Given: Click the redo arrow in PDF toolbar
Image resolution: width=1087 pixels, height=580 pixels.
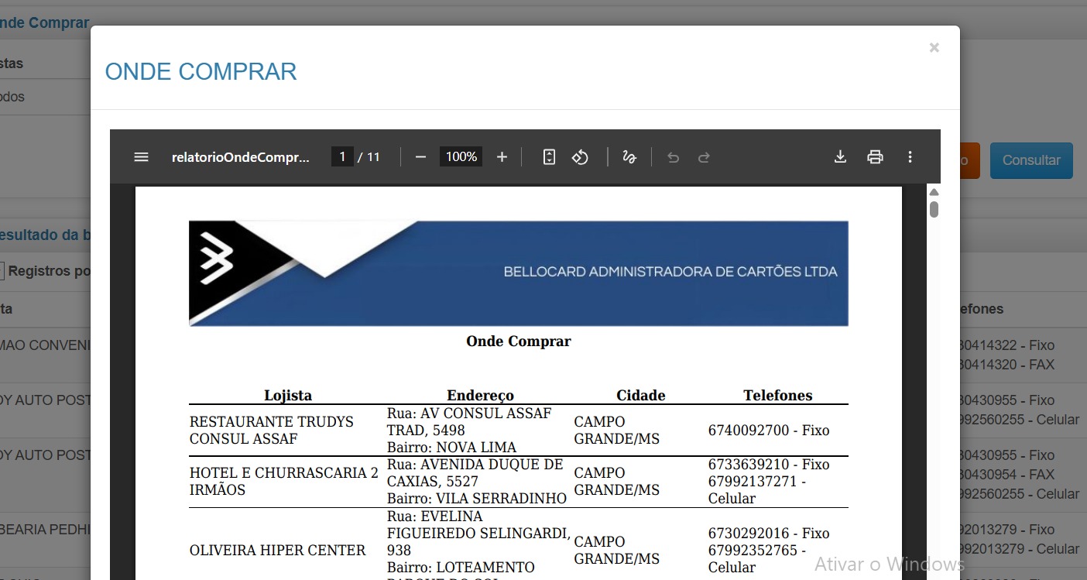Looking at the screenshot, I should [x=704, y=157].
